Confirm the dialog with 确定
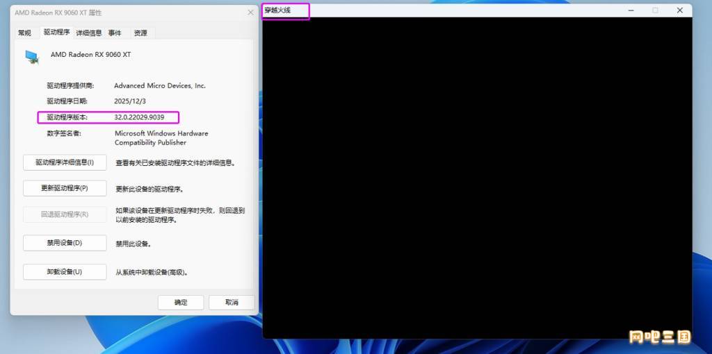 pyautogui.click(x=181, y=303)
